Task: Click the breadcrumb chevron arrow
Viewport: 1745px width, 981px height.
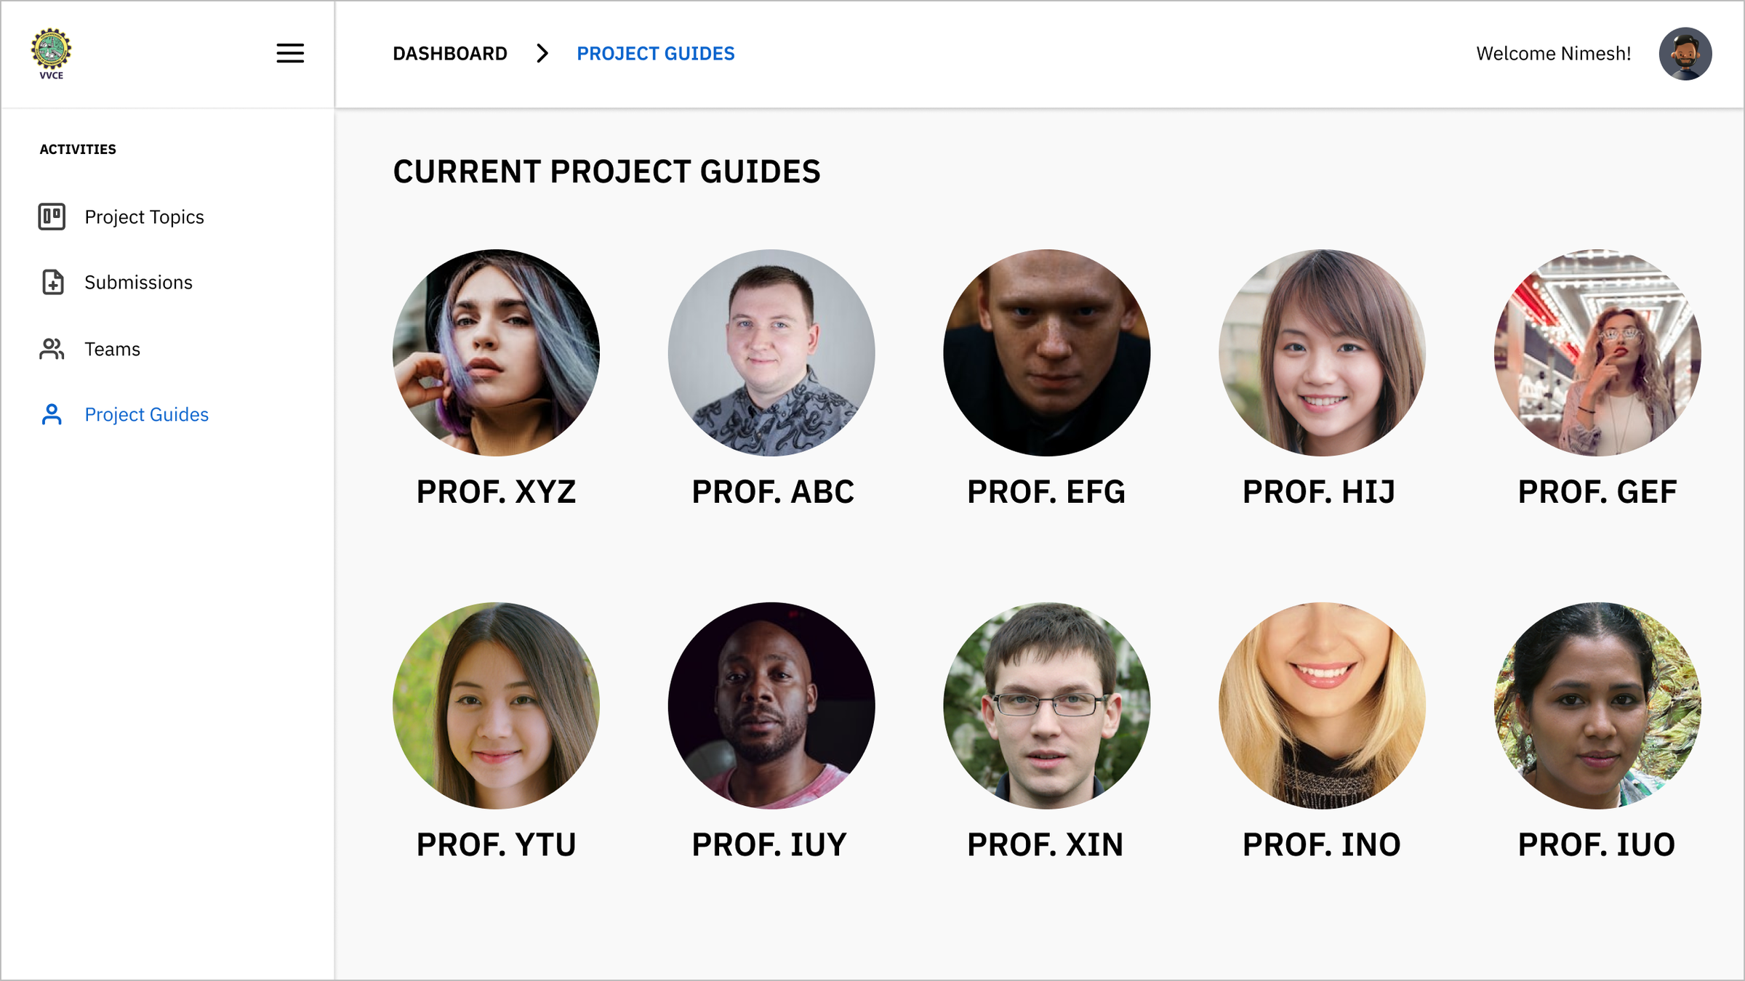Action: click(542, 54)
